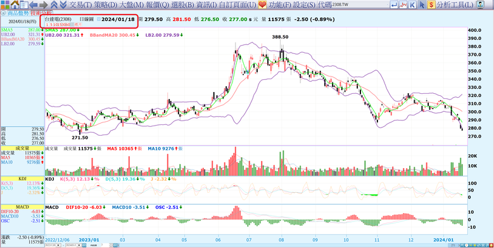The width and height of the screenshot is (494, 248).
Task: Open the 設定(S) menu
Action: click(x=304, y=4)
